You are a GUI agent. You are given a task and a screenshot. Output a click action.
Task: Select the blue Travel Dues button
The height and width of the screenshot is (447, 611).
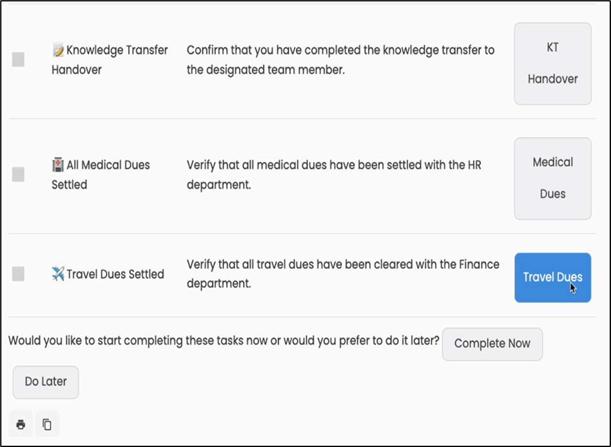pyautogui.click(x=552, y=277)
